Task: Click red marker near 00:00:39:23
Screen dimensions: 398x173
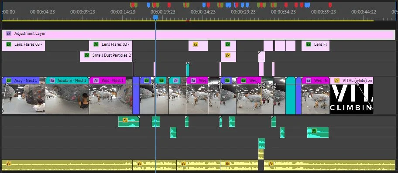Action: pos(330,5)
